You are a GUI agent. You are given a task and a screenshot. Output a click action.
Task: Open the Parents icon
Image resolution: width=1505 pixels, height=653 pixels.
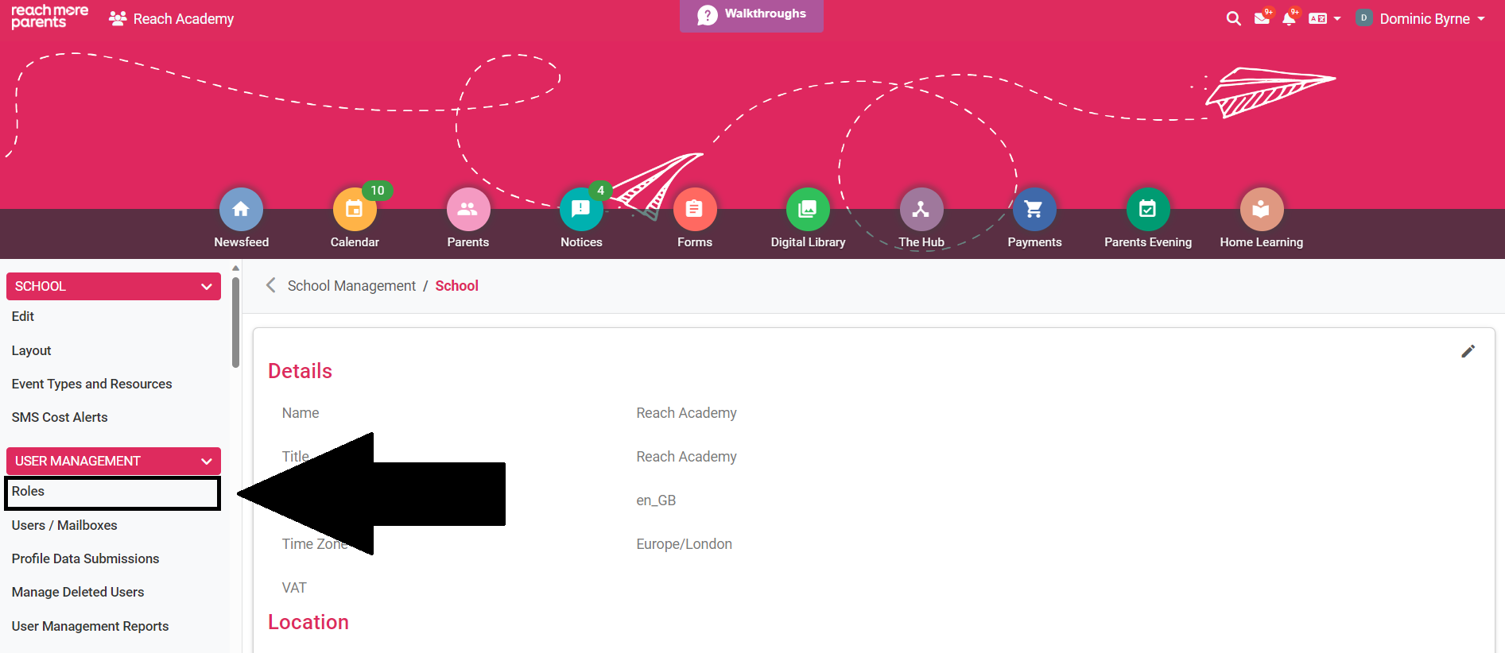click(x=468, y=209)
